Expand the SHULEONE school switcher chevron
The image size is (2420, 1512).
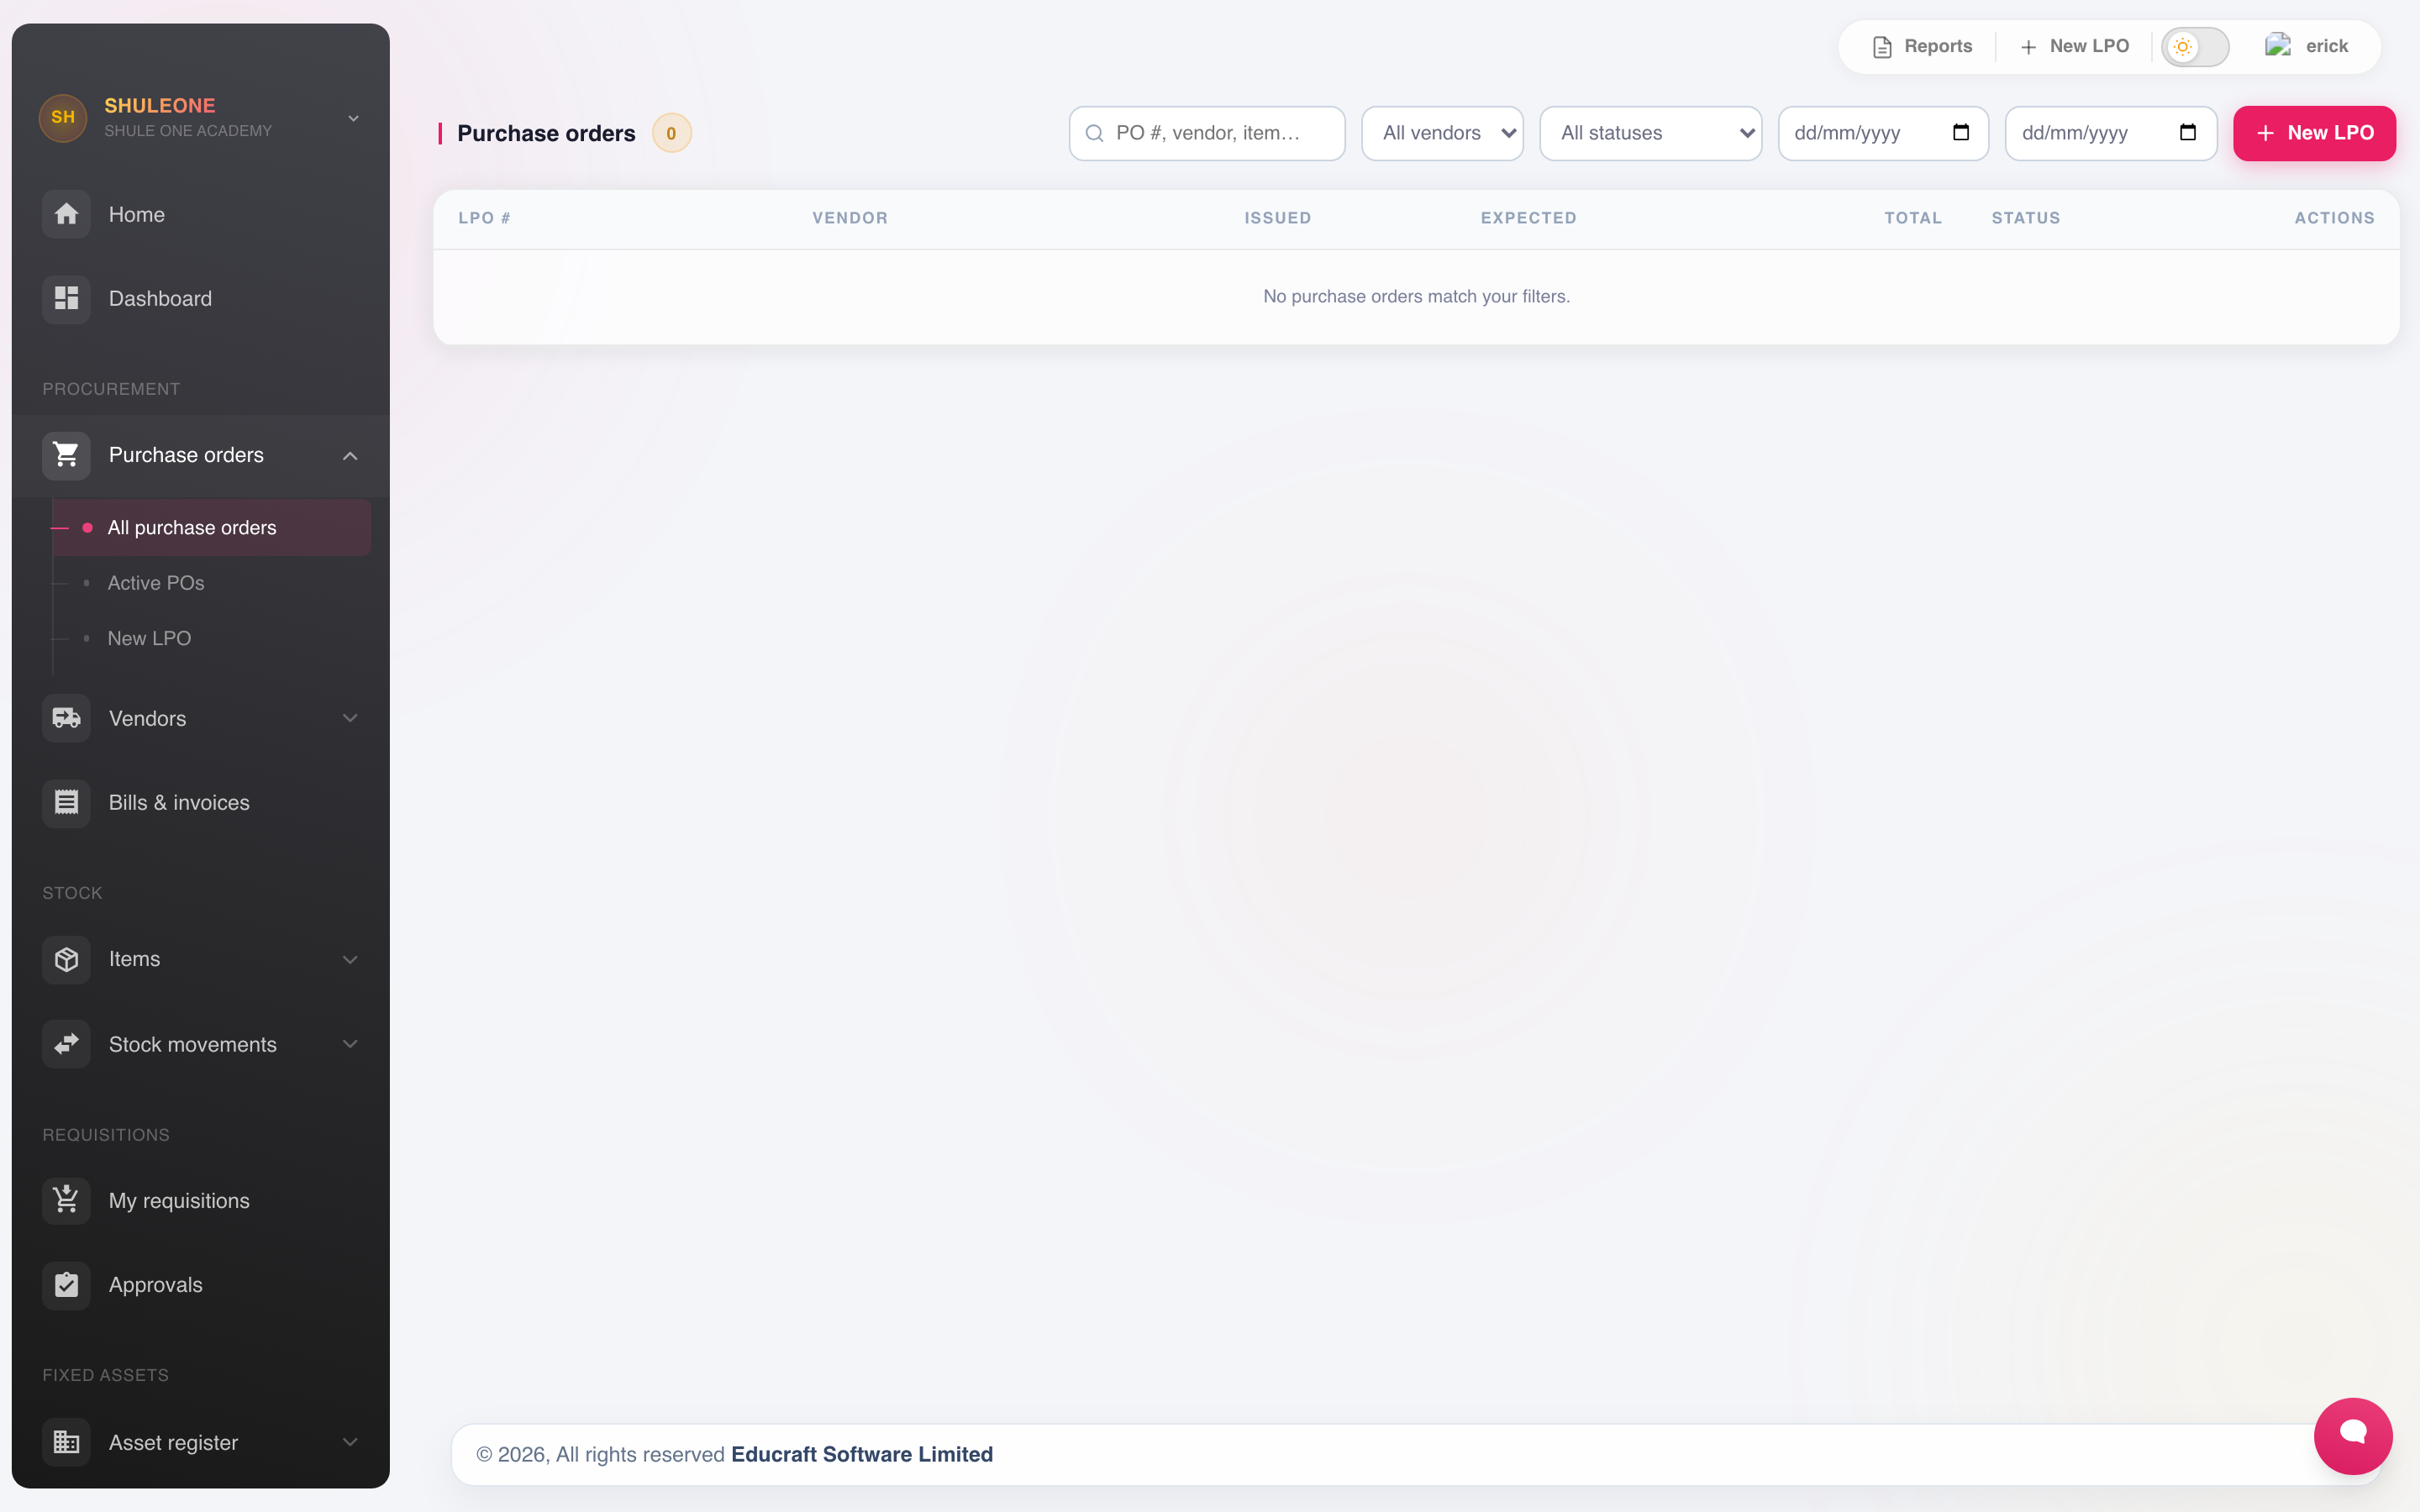point(353,118)
